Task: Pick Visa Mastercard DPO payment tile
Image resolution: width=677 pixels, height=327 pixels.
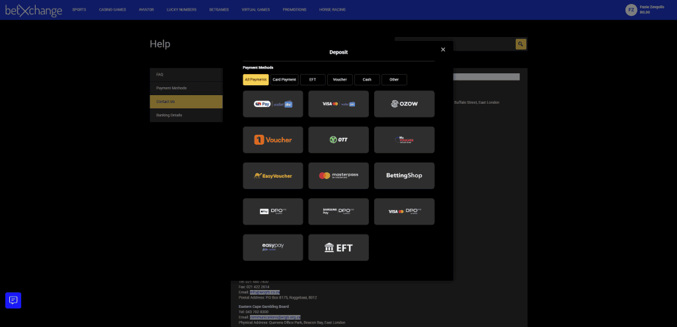Action: pyautogui.click(x=404, y=211)
